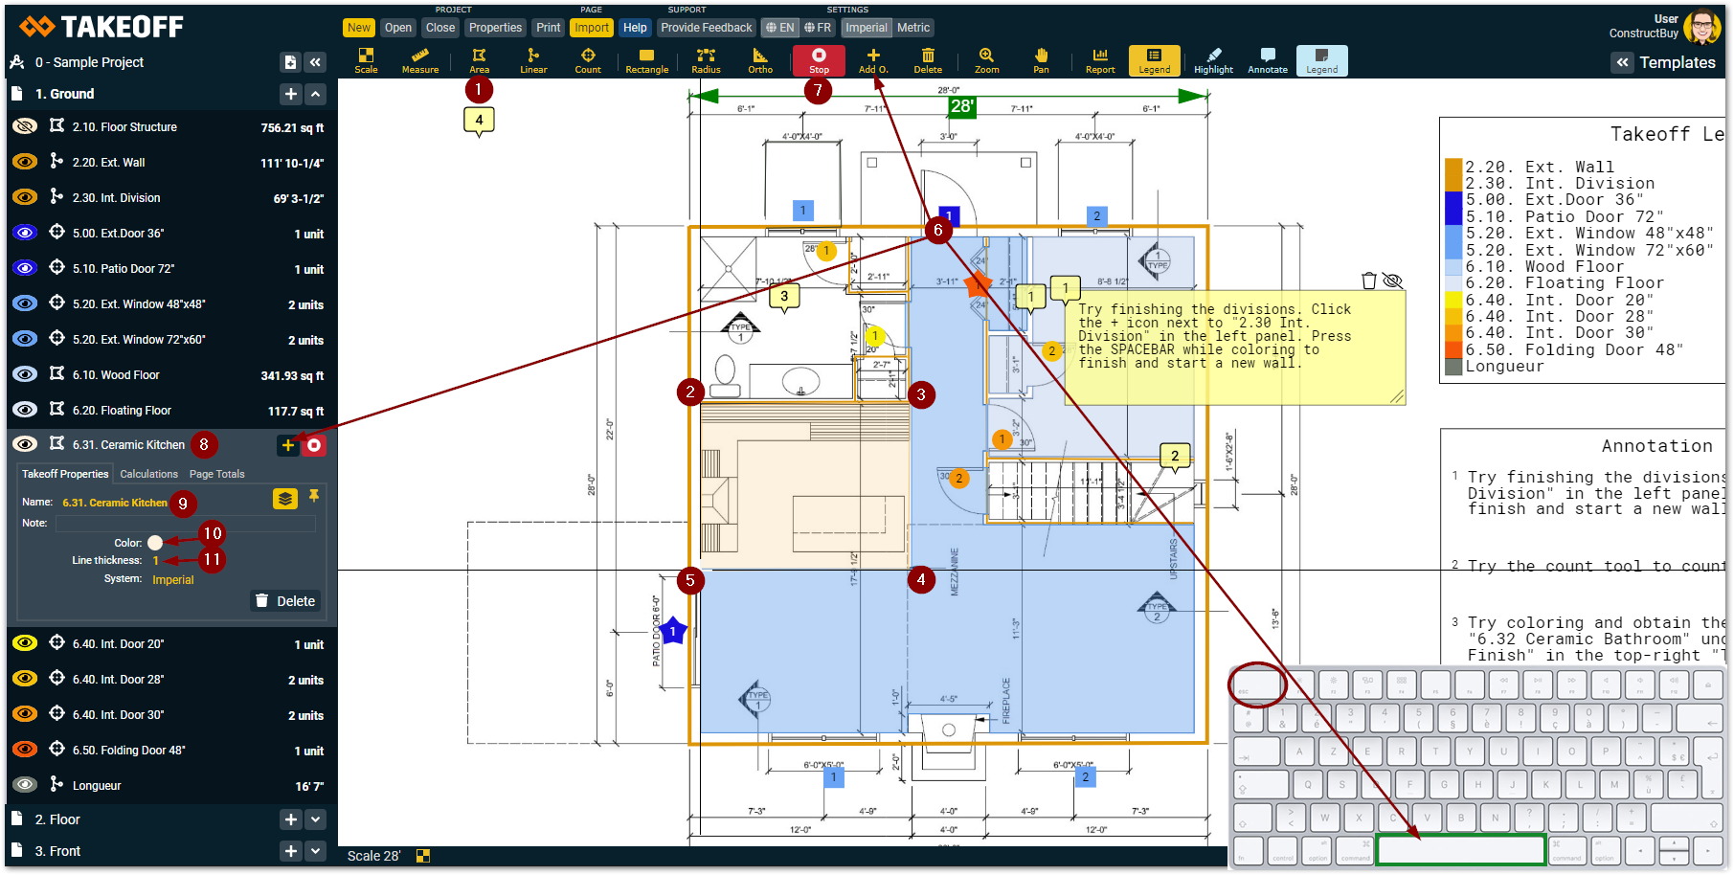Show the hidden Floor Structure takeoff
Image resolution: width=1734 pixels, height=875 pixels.
tap(25, 126)
